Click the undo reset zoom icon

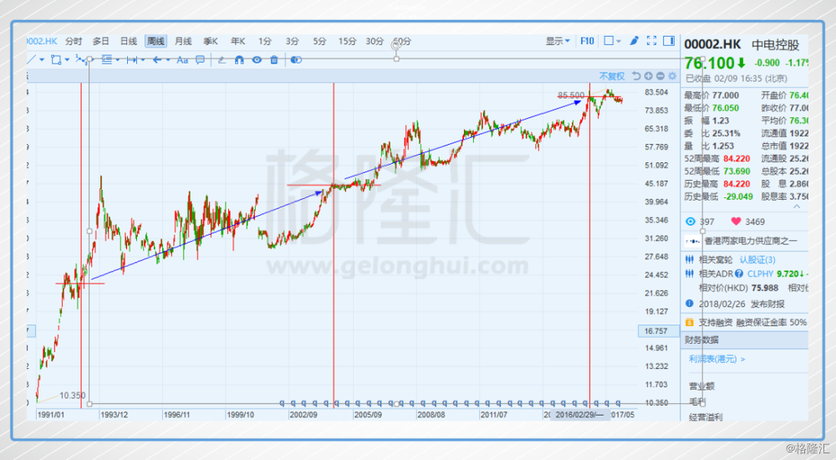click(x=636, y=76)
